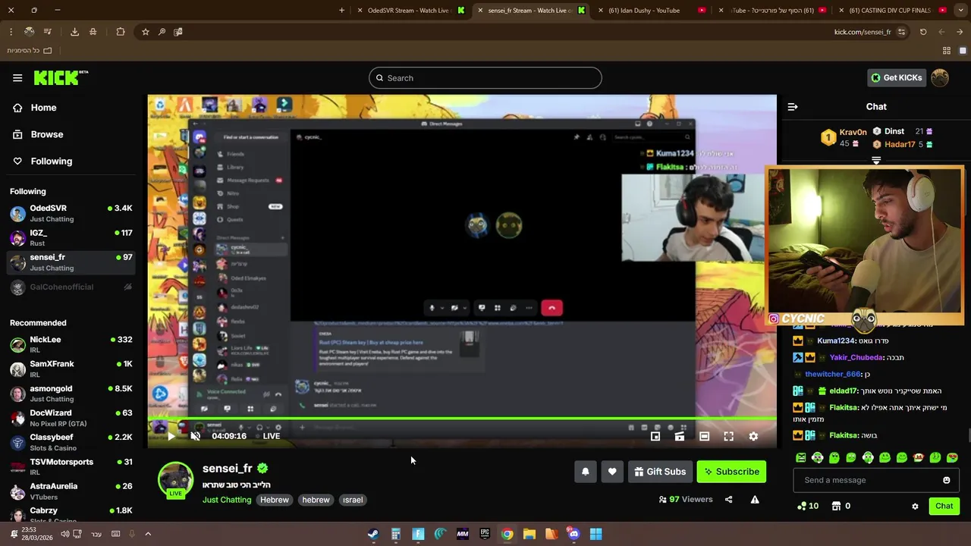Click the LIVE indicator in player
Viewport: 971px width, 546px height.
pyautogui.click(x=271, y=436)
